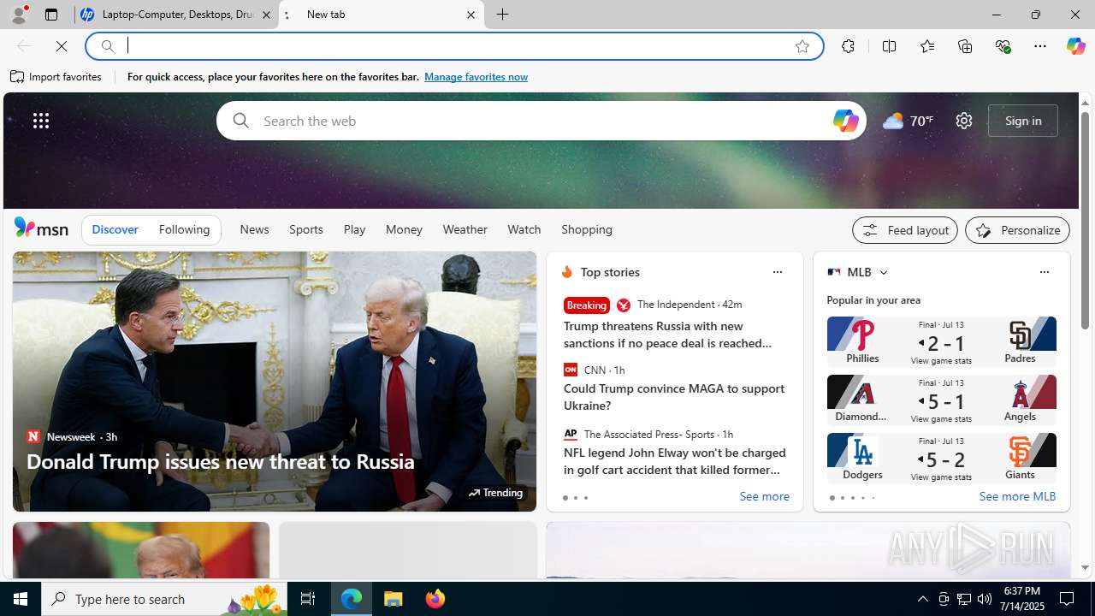Click the Sign in button
Image resolution: width=1095 pixels, height=616 pixels.
1023,121
